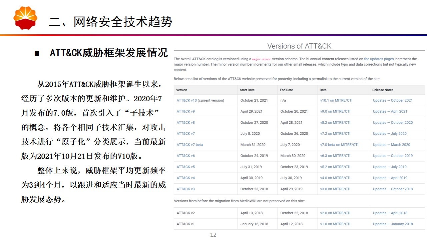Follow 'v8.2 on MITRE/CTI' data link

tap(335, 123)
